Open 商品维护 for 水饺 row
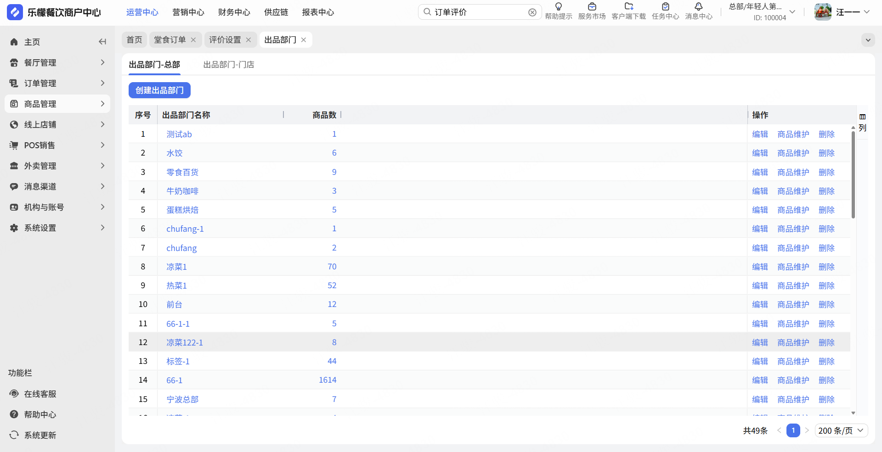 (793, 153)
